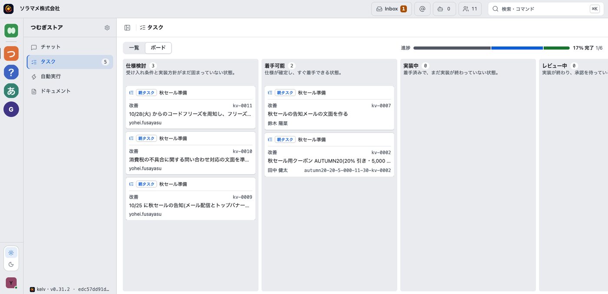Screen dimensions: 608x294
Task: Click the green segment of progress bar
Action: [x=556, y=48]
